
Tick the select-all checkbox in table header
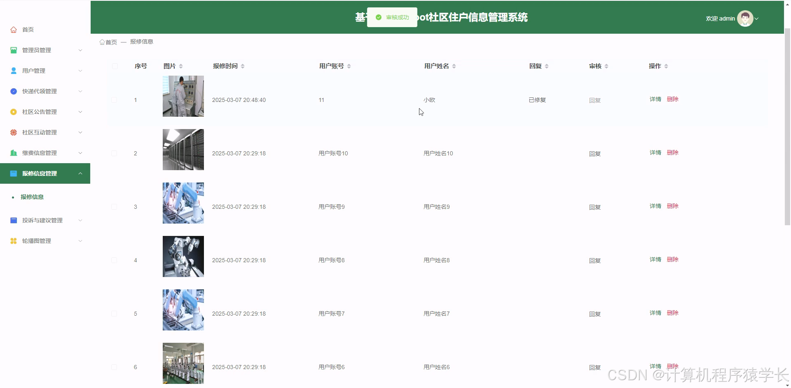[x=115, y=66]
